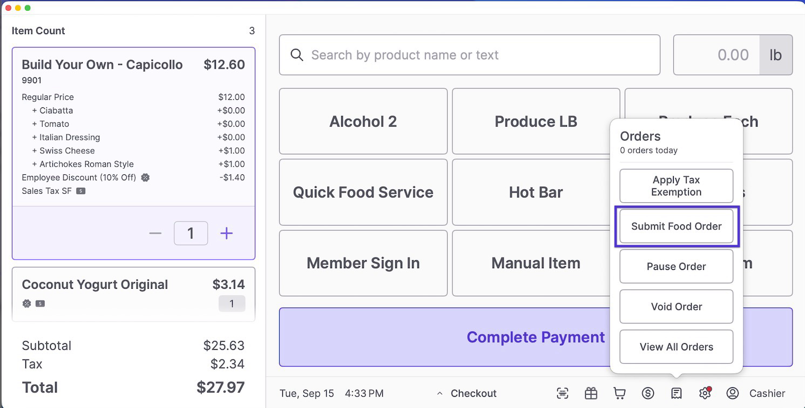Choose Submit Food Order
Image resolution: width=805 pixels, height=408 pixels.
(x=676, y=226)
